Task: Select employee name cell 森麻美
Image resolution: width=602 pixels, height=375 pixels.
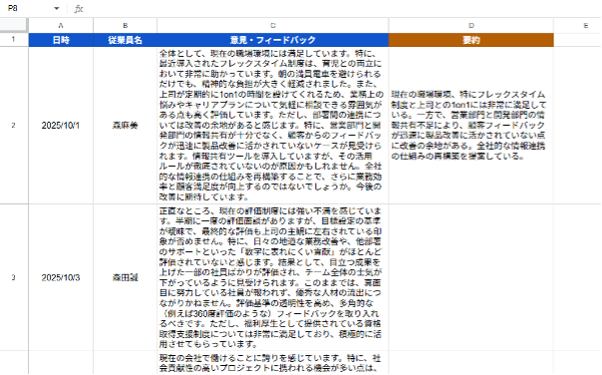Action: point(126,126)
